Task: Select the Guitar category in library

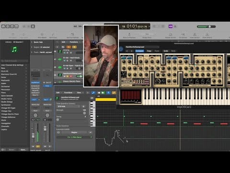Action: tap(3, 77)
